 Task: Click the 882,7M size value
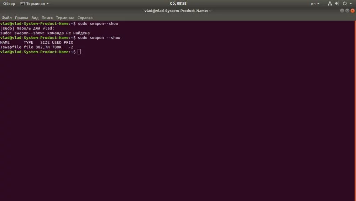(42, 47)
